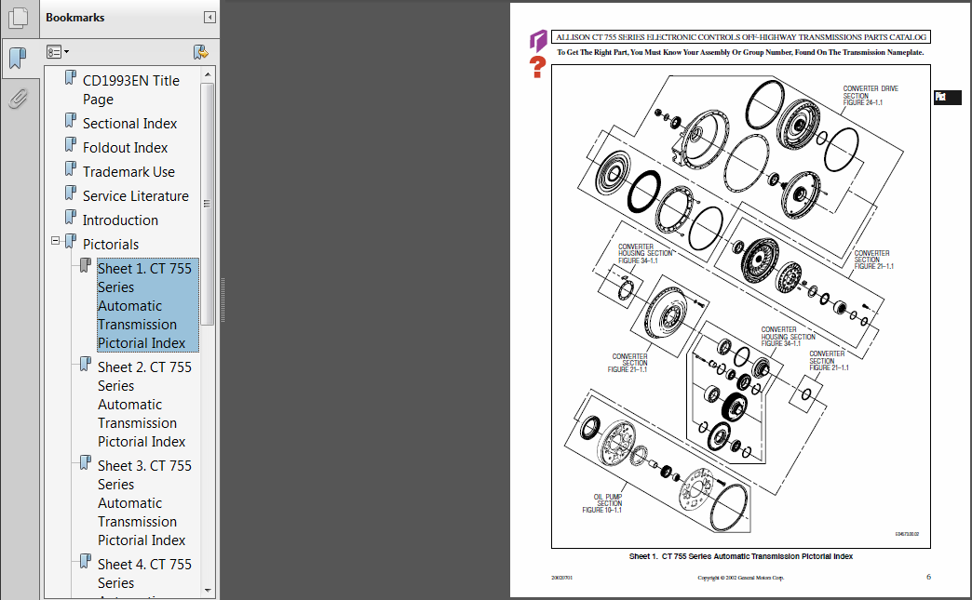Click bookmark icon beside Sectional Index
The height and width of the screenshot is (600, 972).
point(71,120)
